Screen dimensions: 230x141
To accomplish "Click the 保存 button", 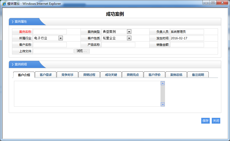I will tap(205, 121).
